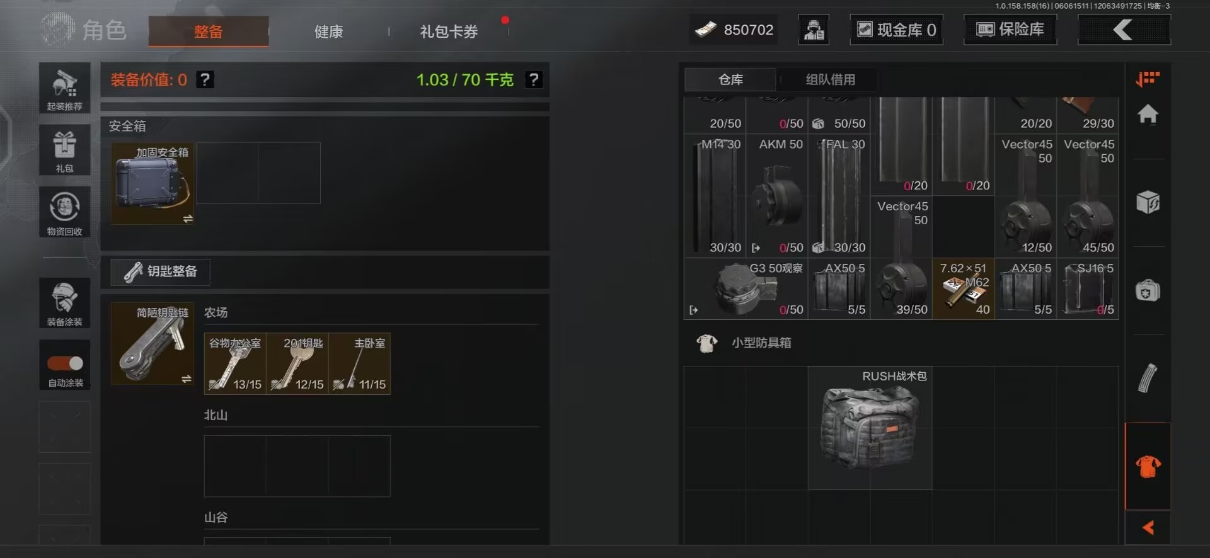Click the home icon in right sidebar

click(1148, 114)
